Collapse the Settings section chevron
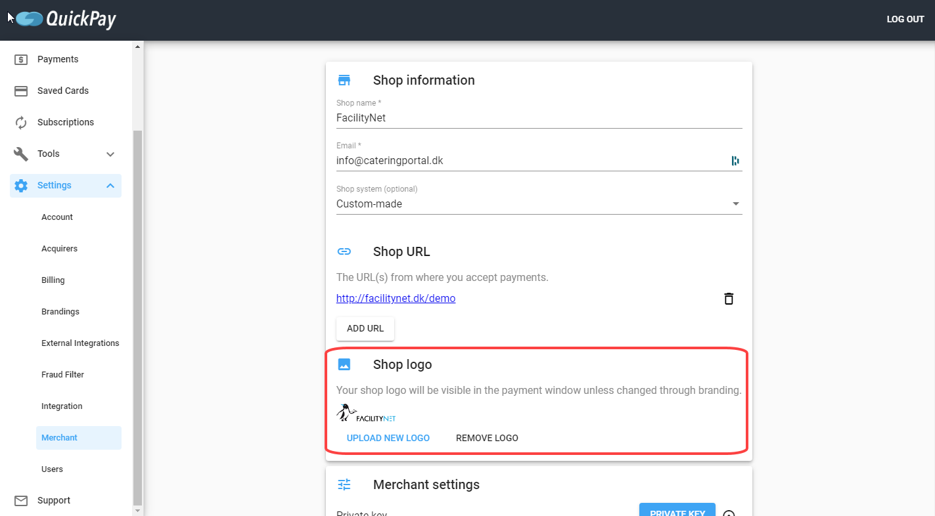The image size is (935, 516). 110,186
